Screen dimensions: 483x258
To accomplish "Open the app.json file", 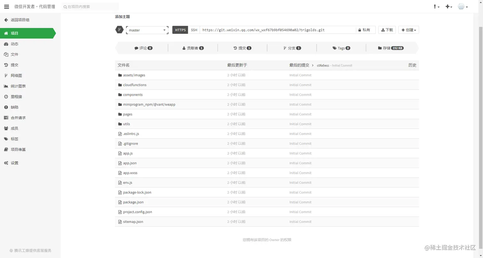I will tap(130, 163).
